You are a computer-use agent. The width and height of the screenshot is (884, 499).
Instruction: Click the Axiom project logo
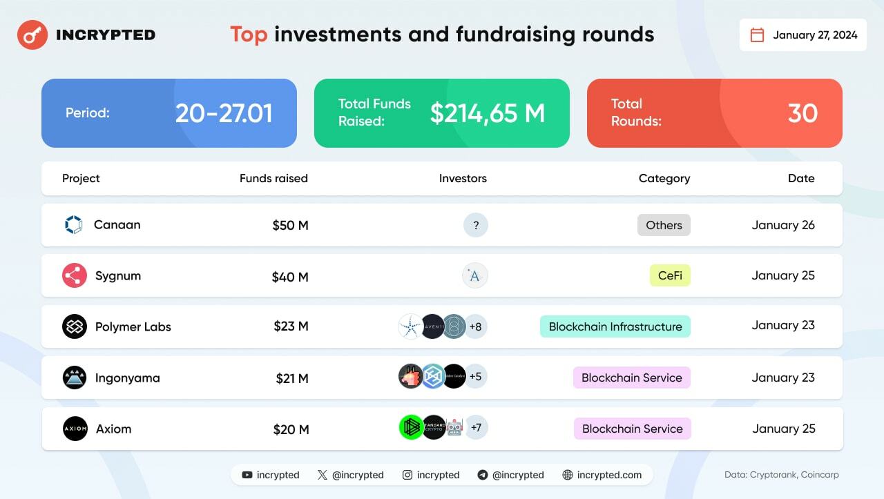click(75, 429)
